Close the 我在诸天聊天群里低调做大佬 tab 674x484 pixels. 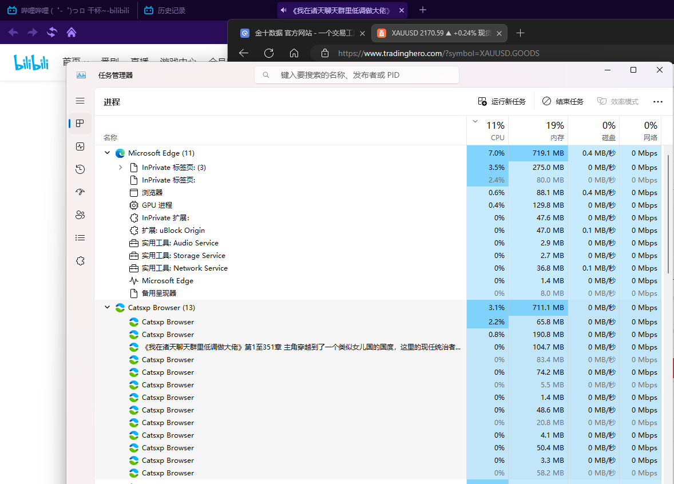[402, 10]
